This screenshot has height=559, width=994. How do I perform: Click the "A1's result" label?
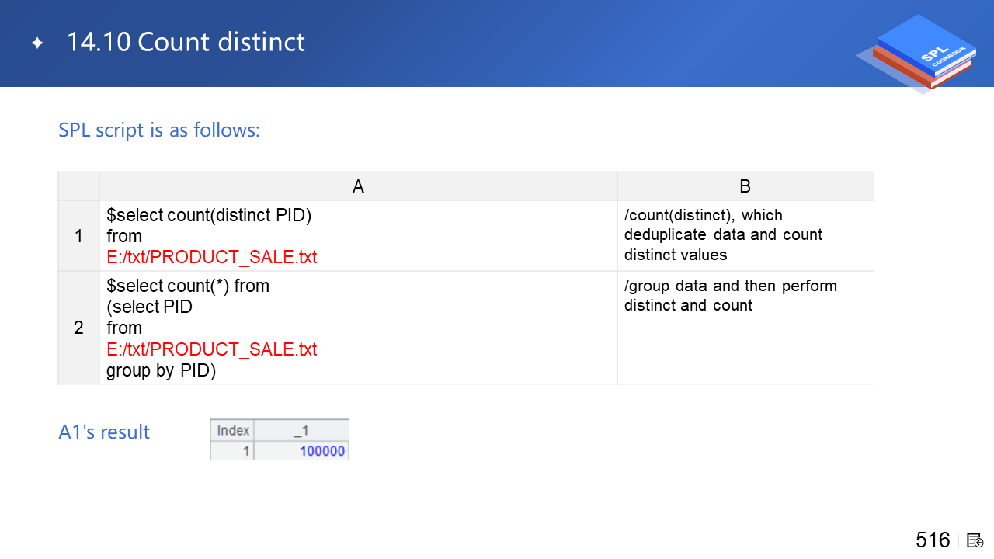[104, 432]
